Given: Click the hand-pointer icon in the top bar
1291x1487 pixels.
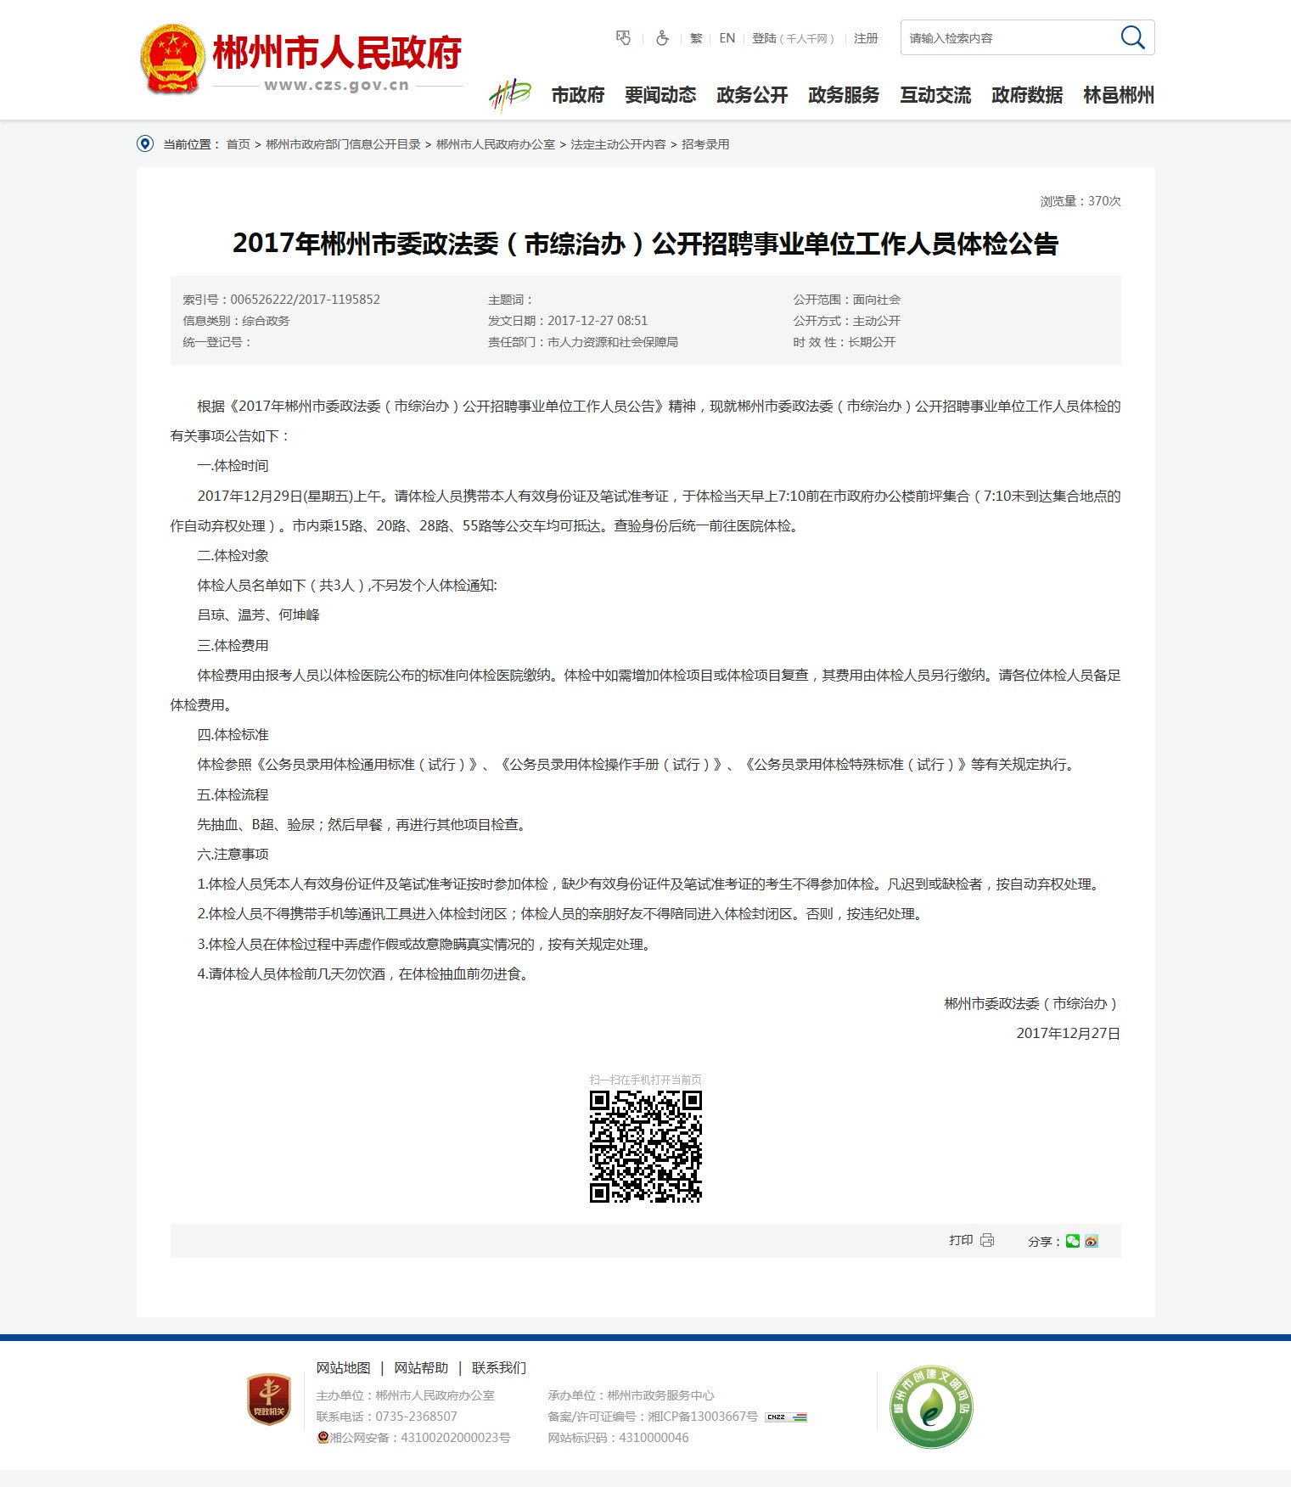Looking at the screenshot, I should point(623,38).
